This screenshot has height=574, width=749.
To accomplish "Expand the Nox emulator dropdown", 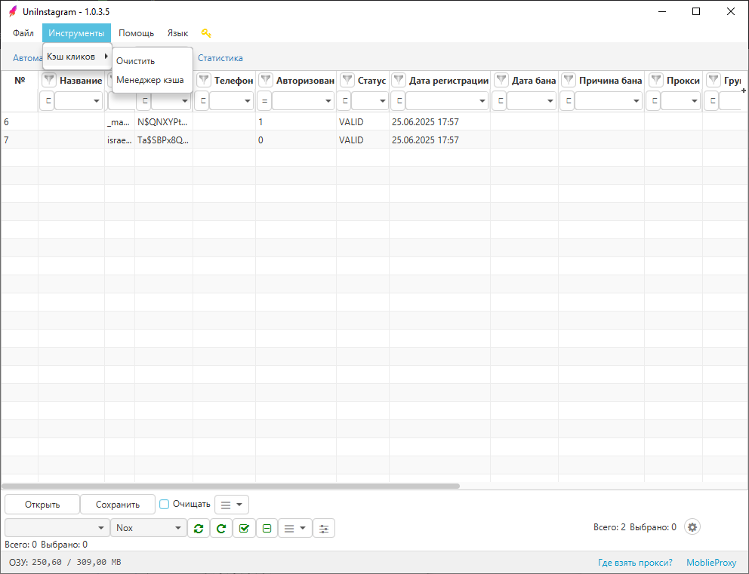I will click(x=178, y=528).
